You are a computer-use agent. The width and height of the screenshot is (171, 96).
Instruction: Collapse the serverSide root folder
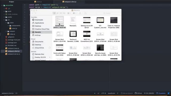(x=2, y=5)
